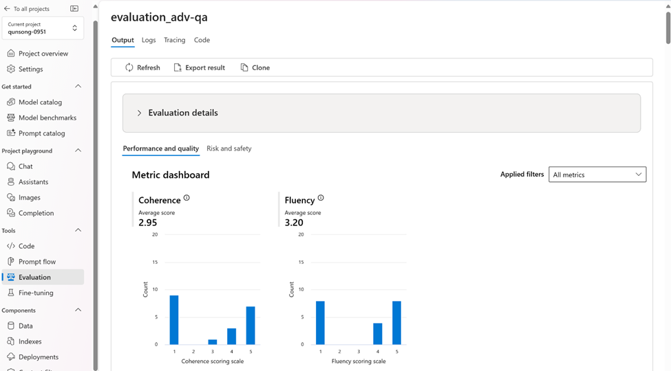This screenshot has width=671, height=371.
Task: Select the Risk and safety tab
Action: click(229, 148)
